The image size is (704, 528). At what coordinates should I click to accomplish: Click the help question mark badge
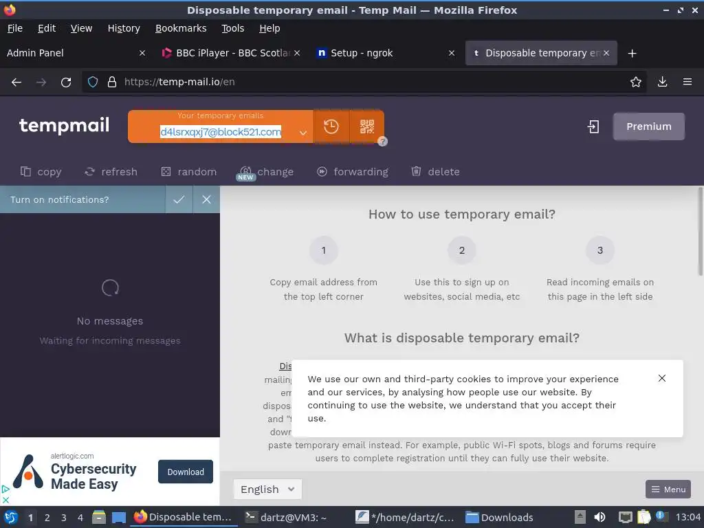pyautogui.click(x=382, y=142)
